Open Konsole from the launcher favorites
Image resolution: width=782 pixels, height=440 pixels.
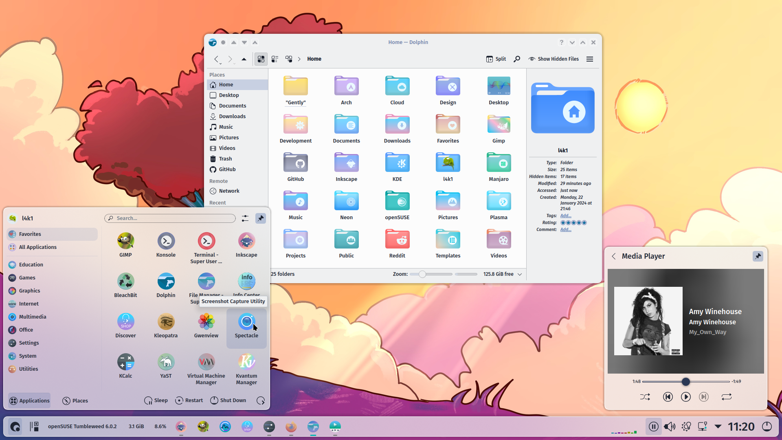(166, 245)
